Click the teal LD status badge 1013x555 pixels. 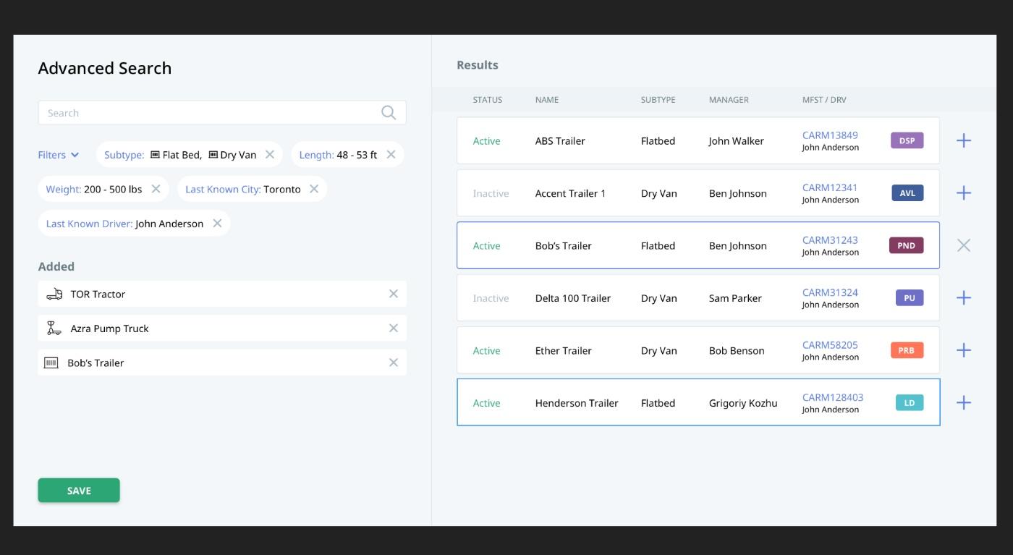point(910,402)
